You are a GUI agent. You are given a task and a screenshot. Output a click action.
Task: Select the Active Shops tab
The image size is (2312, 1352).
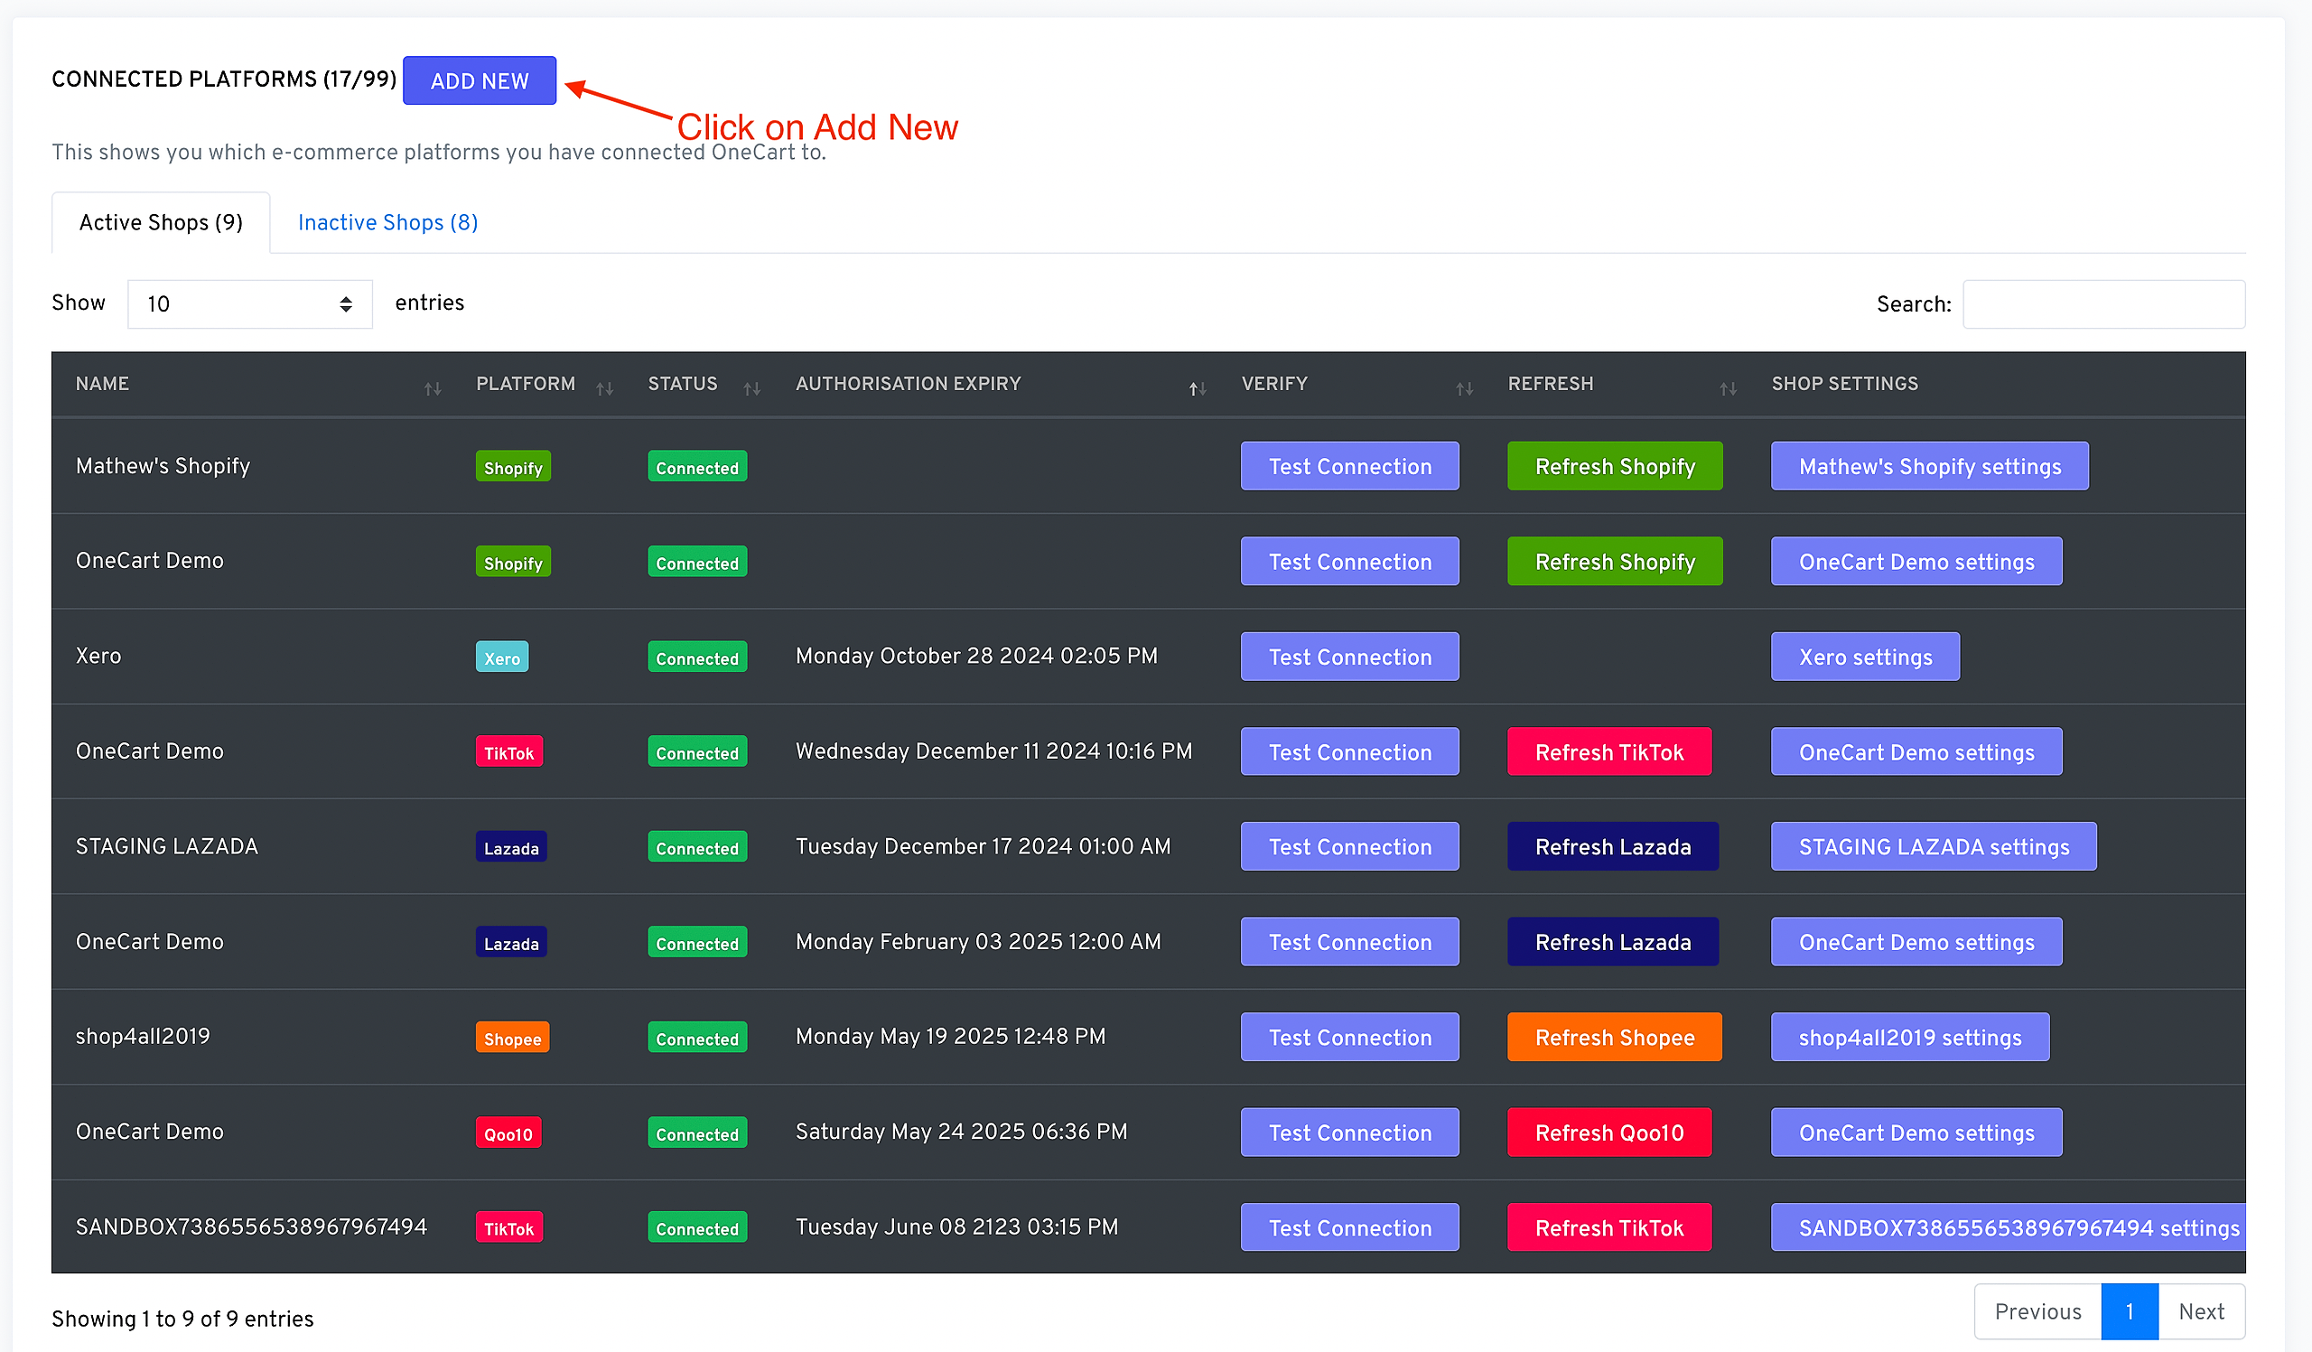(x=161, y=223)
